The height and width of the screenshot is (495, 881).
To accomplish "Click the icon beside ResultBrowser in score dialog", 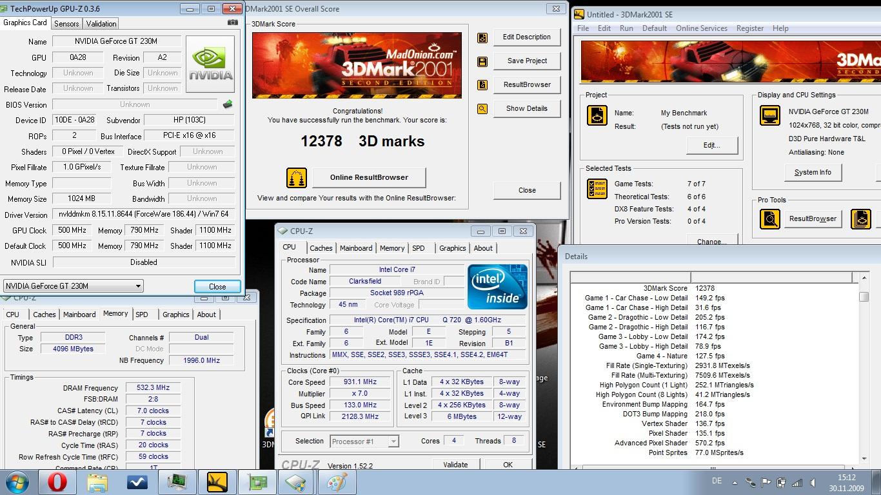I will pyautogui.click(x=482, y=85).
